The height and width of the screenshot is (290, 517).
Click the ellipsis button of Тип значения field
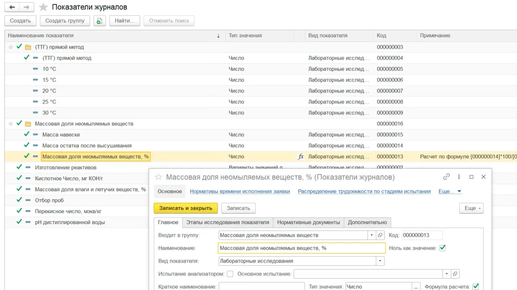(x=416, y=287)
